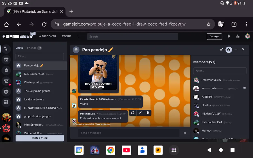Open the Pan pendejo chat in list
The height and width of the screenshot is (158, 253).
[x=40, y=65]
